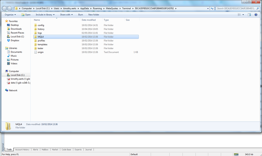Click the Burn toolbar button
This screenshot has height=156, width=262.
[81, 15]
